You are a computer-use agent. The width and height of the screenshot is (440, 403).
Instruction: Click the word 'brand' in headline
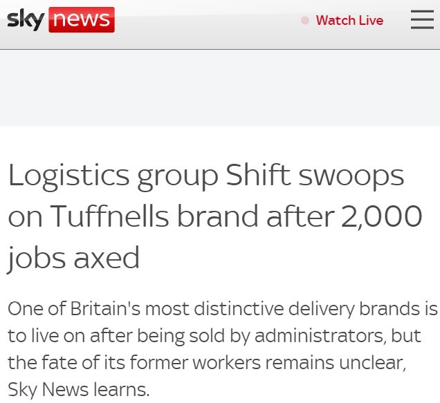click(218, 216)
